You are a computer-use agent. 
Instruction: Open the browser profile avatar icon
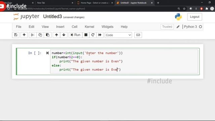212,9
